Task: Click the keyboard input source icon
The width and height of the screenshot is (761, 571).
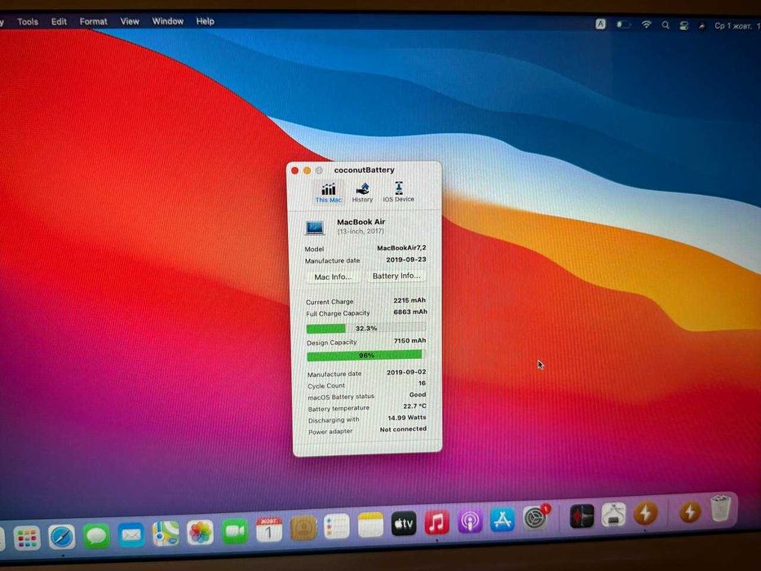Action: pos(600,24)
